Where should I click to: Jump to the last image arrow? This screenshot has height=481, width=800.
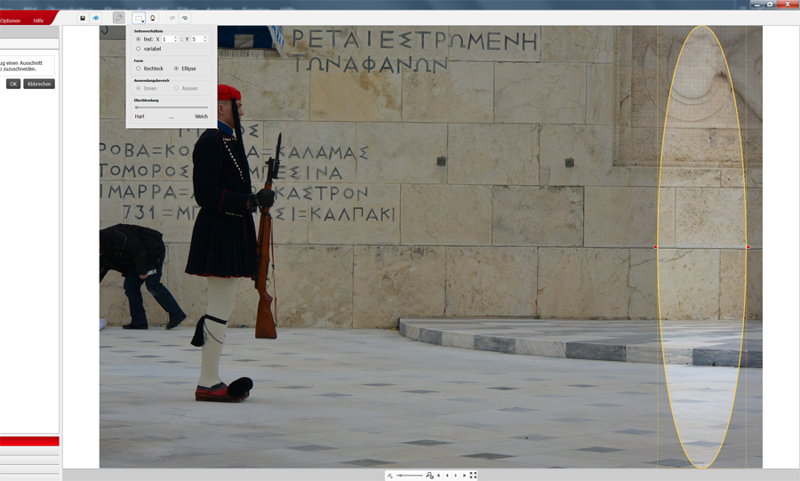464,476
